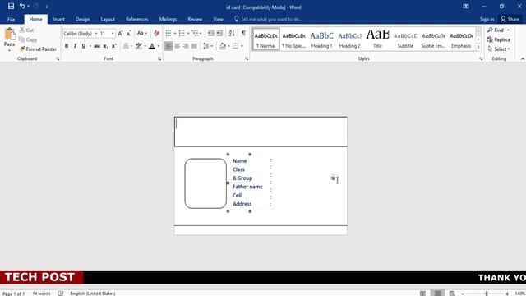Click the Replace button
The height and width of the screenshot is (296, 526).
pyautogui.click(x=499, y=39)
